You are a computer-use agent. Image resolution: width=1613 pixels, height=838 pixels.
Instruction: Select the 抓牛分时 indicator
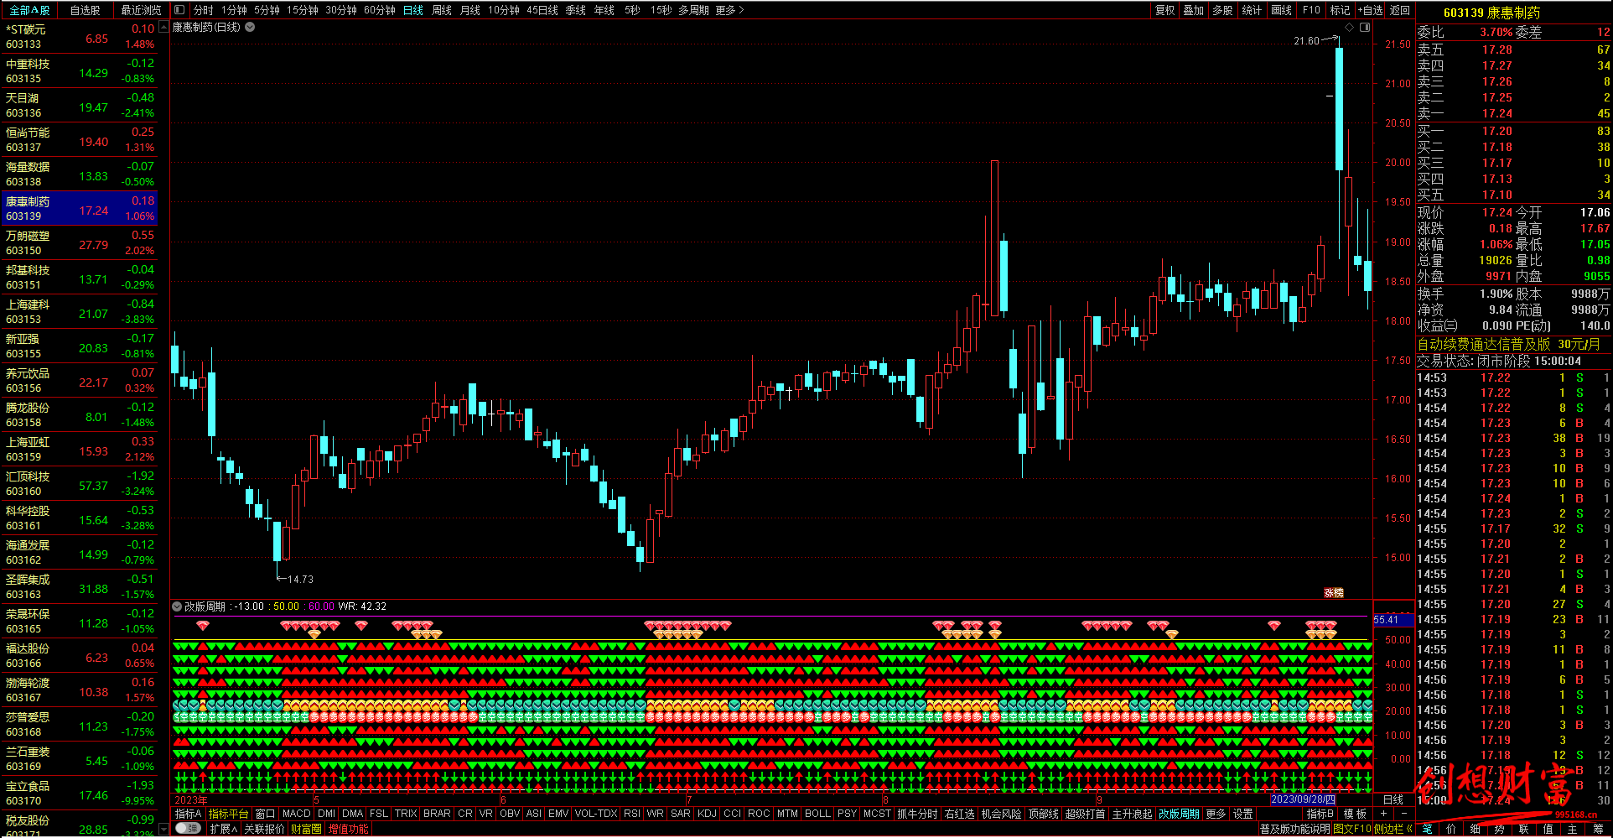point(917,814)
